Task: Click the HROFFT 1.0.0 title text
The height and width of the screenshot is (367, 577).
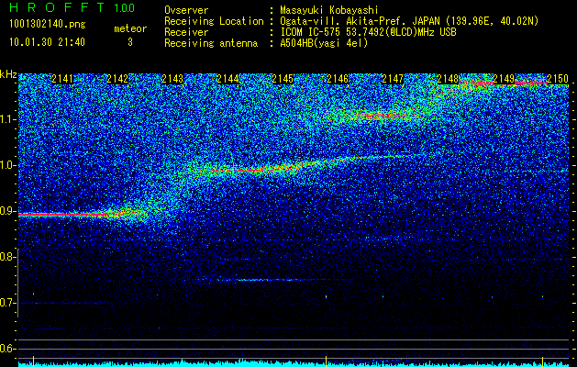Action: click(x=72, y=7)
